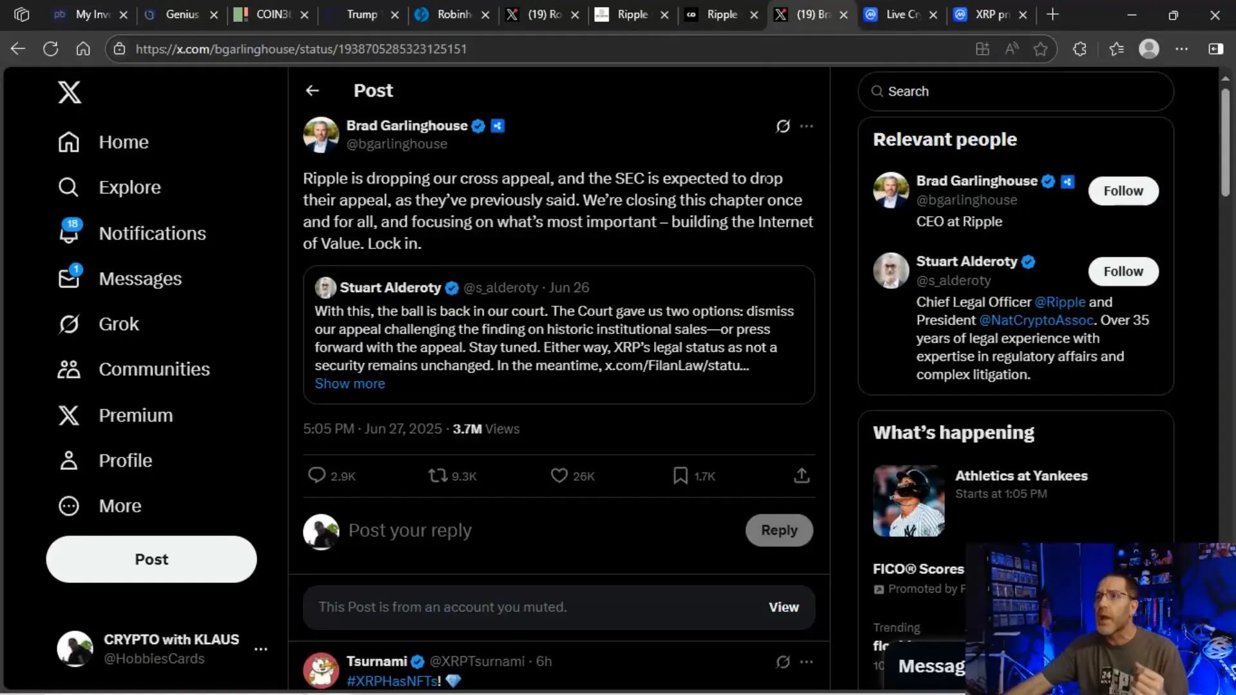Click the page vertical scrollbar

click(x=1225, y=143)
